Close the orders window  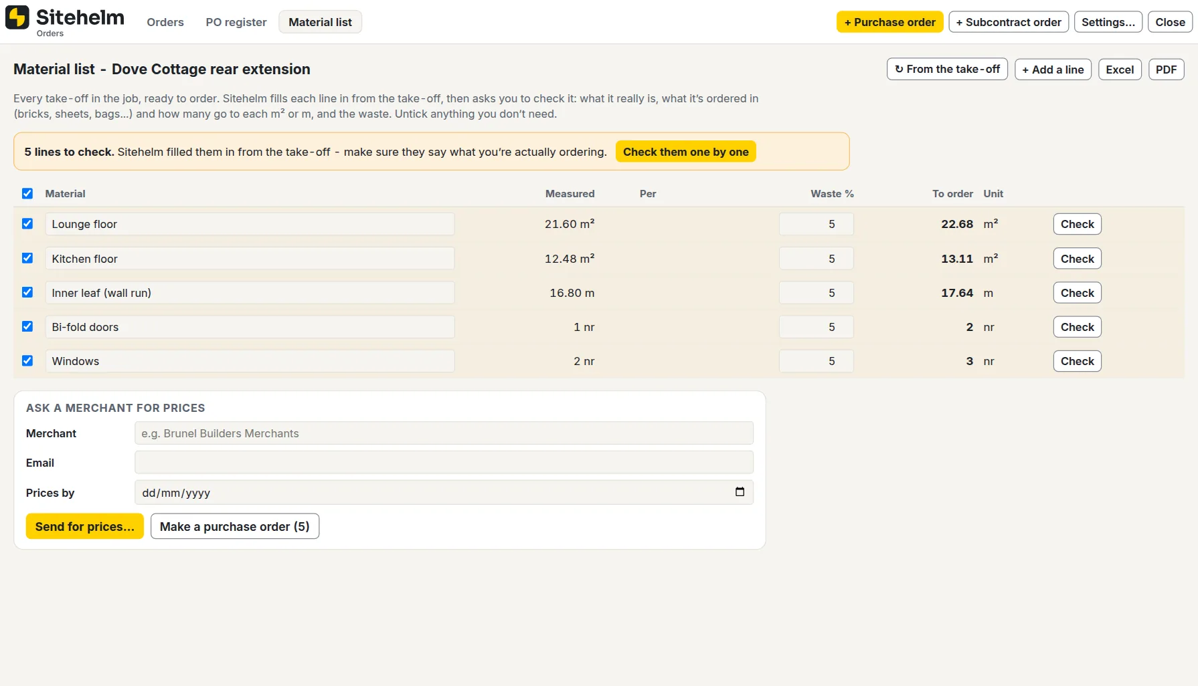[1171, 22]
